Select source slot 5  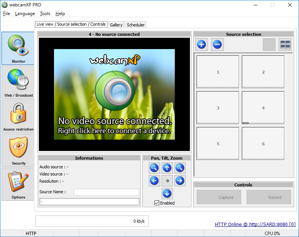(218, 143)
